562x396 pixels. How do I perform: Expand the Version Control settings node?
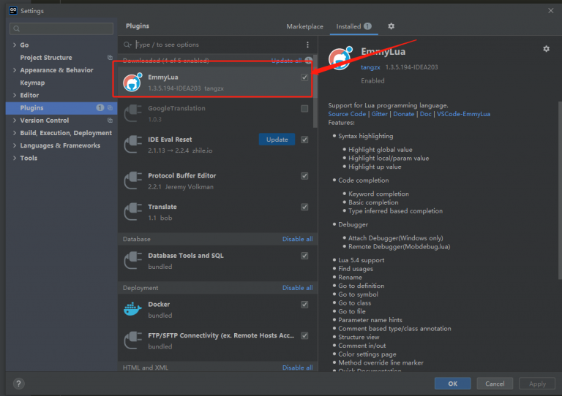(x=14, y=121)
